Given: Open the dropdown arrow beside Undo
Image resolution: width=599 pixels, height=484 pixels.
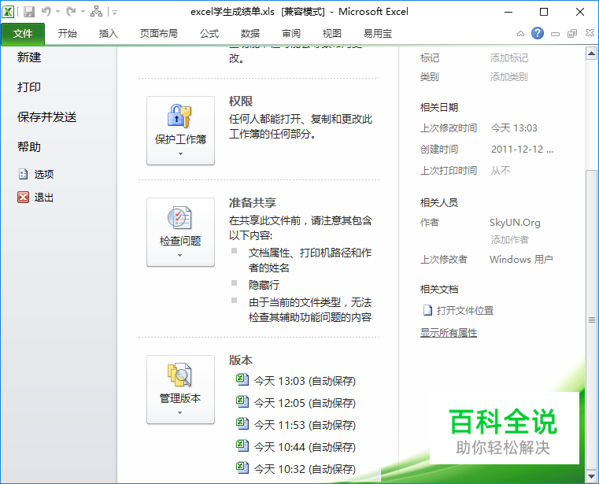Looking at the screenshot, I should (57, 12).
